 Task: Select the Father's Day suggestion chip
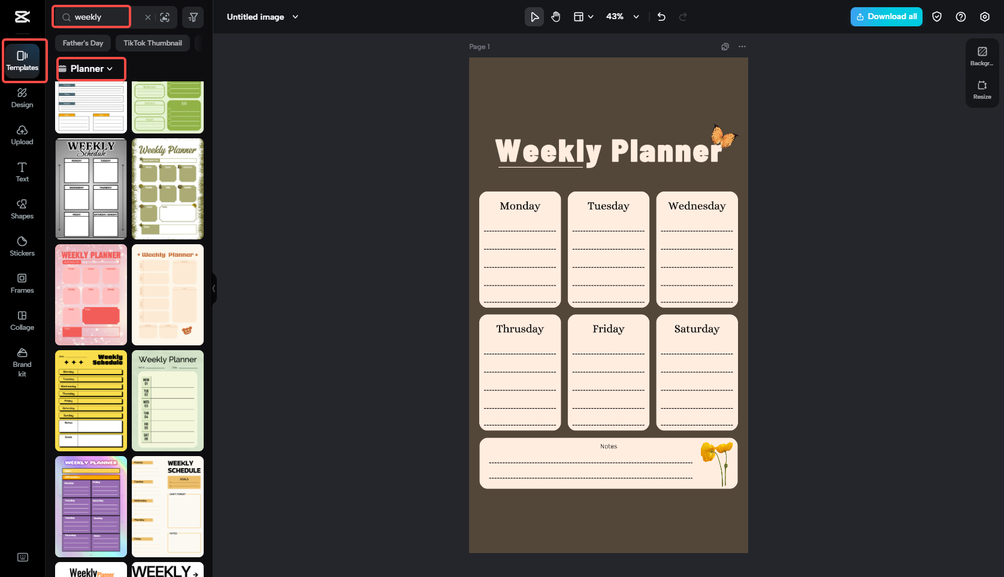83,42
